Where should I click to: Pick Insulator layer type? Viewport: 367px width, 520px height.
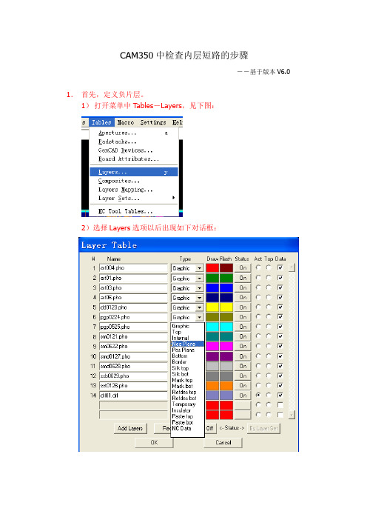pyautogui.click(x=187, y=410)
